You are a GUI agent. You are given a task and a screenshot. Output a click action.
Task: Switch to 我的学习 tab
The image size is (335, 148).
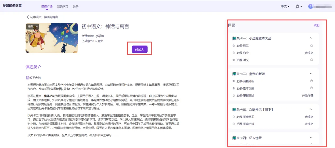(63, 7)
